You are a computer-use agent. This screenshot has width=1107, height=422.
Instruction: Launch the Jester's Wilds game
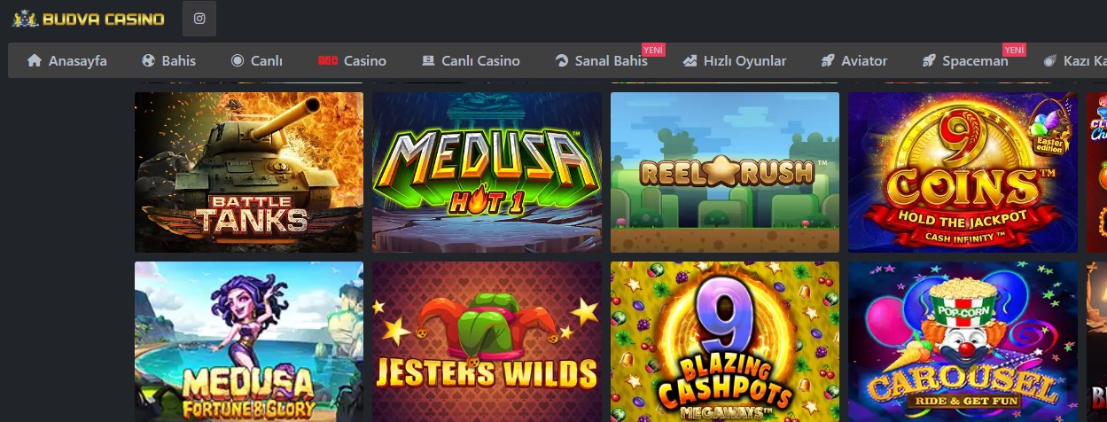point(487,341)
